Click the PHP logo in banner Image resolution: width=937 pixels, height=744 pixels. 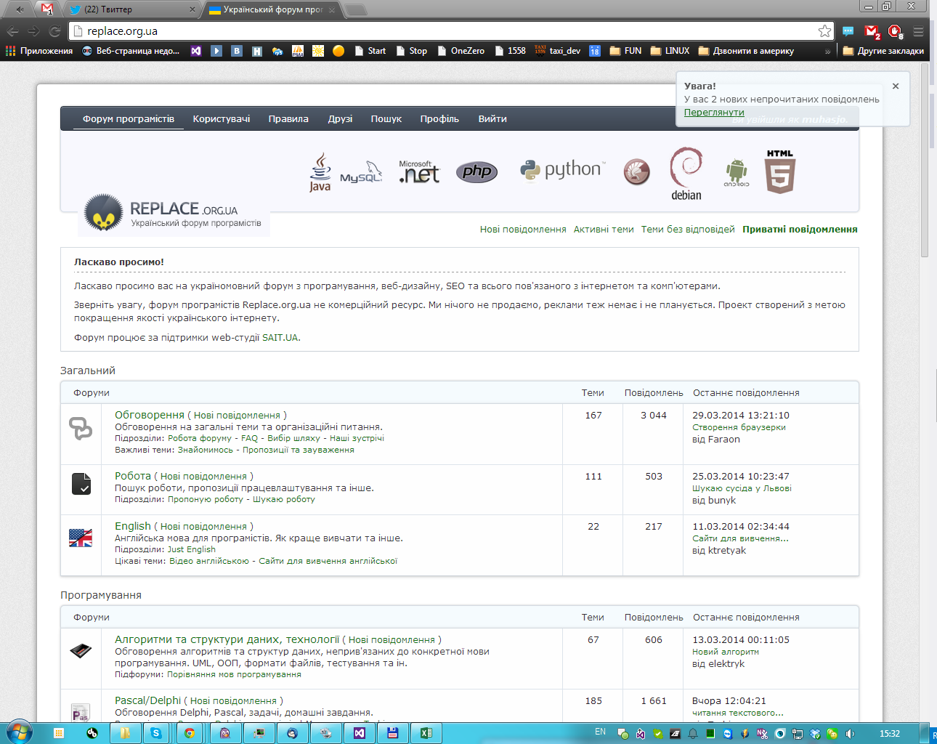point(477,171)
